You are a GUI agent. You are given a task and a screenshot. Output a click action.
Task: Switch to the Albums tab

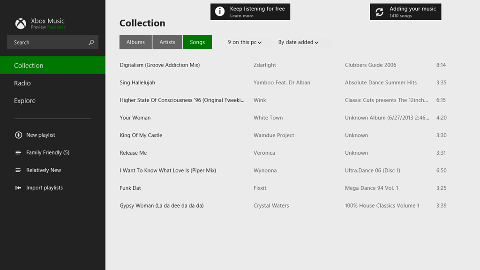click(x=135, y=42)
